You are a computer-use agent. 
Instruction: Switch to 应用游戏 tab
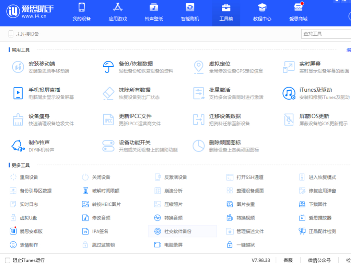coord(118,12)
